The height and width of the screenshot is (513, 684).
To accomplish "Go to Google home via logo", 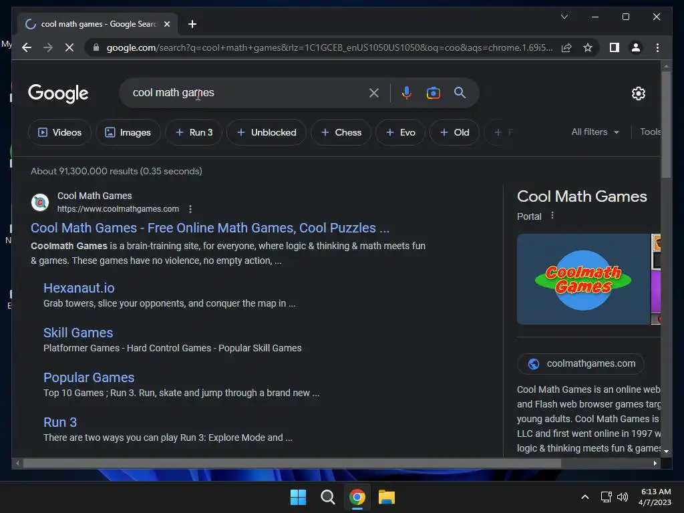I will 58,93.
